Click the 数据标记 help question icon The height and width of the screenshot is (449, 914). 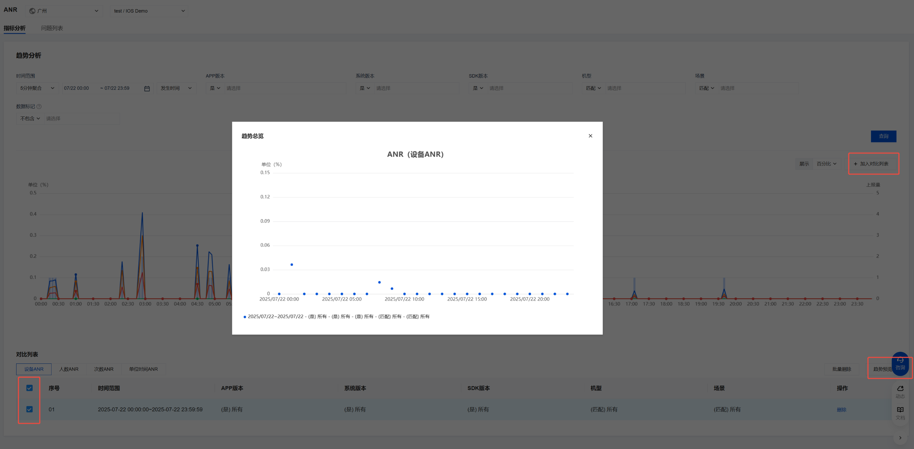coord(39,106)
